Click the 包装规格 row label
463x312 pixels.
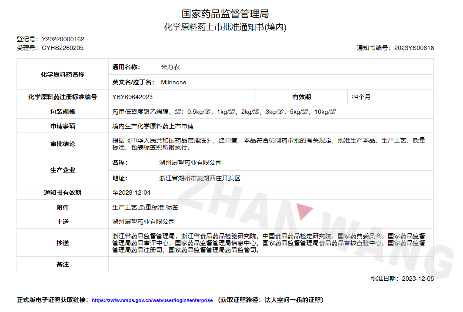pos(63,112)
